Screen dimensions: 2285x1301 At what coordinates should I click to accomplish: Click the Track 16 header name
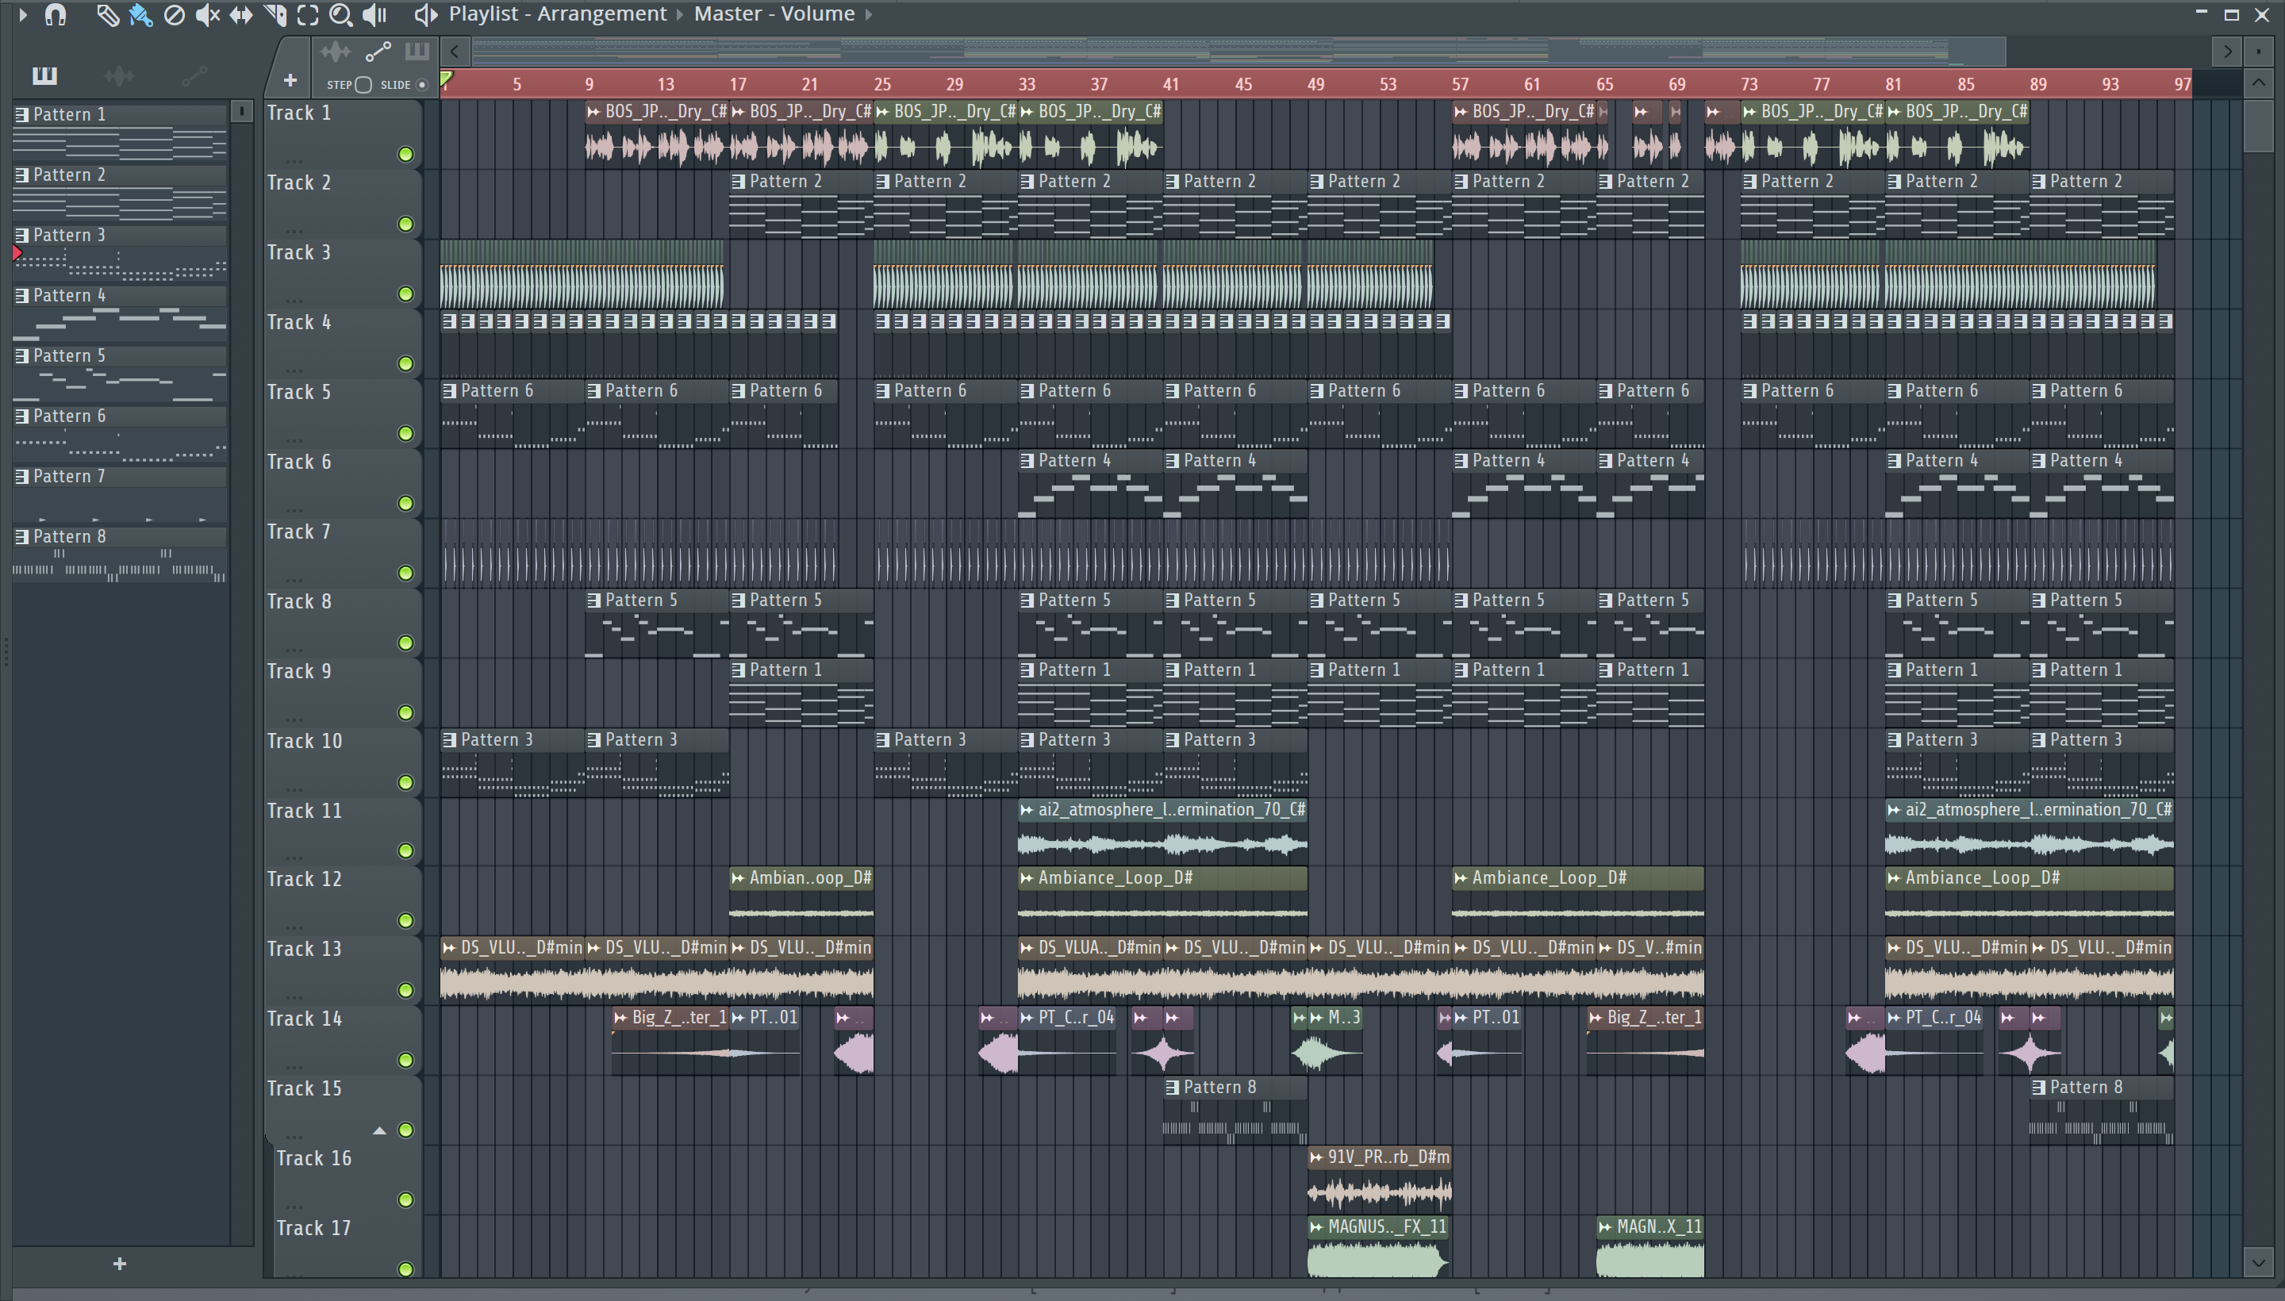pos(313,1159)
